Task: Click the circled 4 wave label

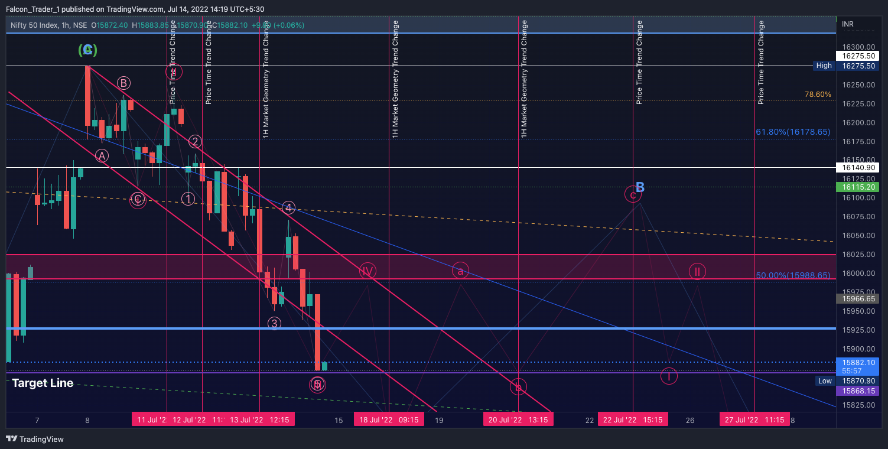Action: [288, 207]
